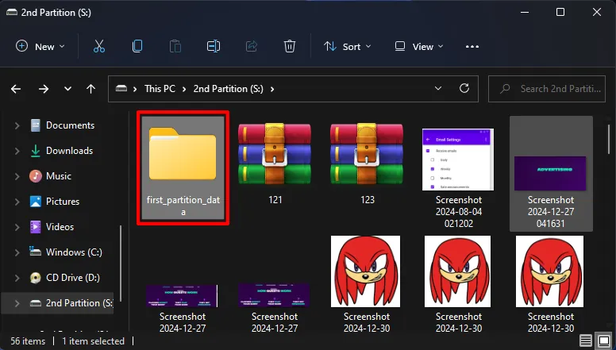The image size is (616, 350).
Task: Open address bar history dropdown arrow
Action: 438,89
